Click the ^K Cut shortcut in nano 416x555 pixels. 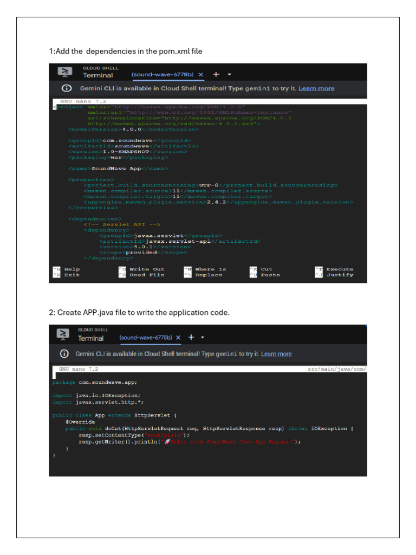pos(261,269)
